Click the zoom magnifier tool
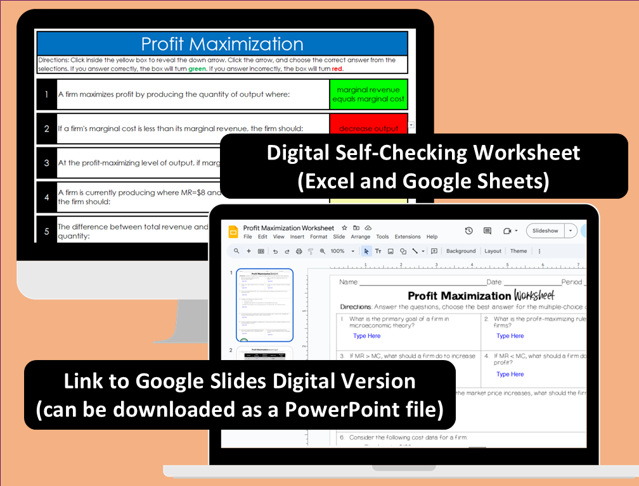 coord(322,251)
